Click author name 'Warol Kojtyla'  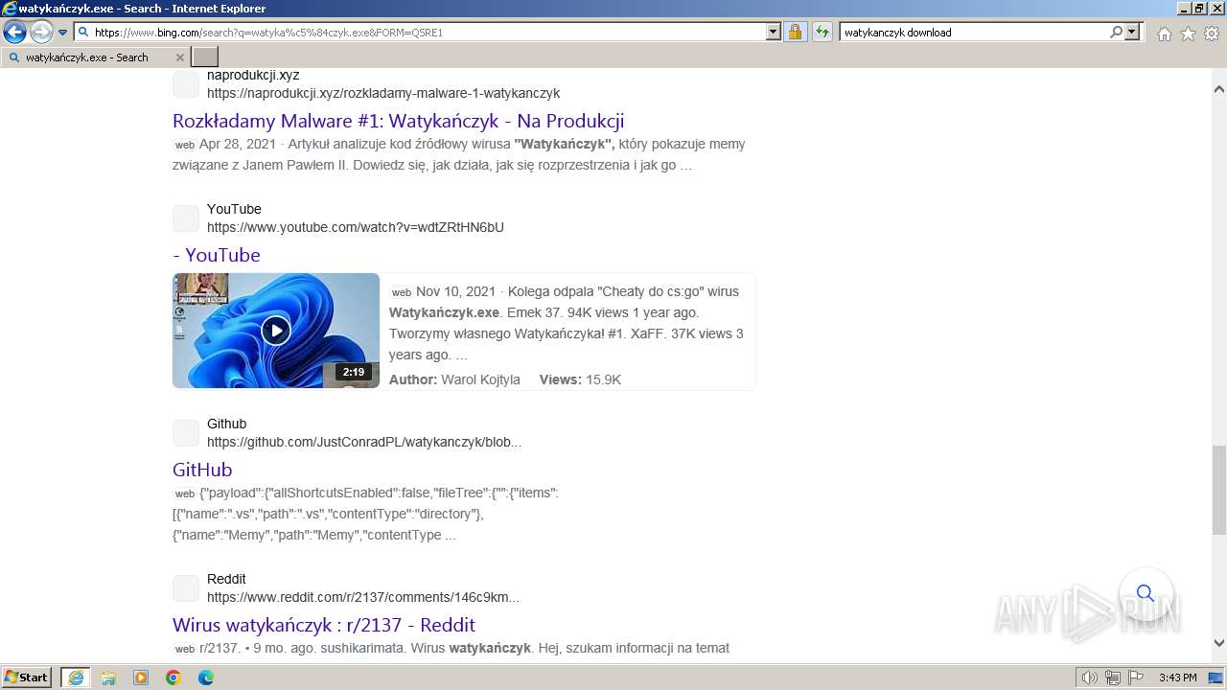[x=480, y=379]
